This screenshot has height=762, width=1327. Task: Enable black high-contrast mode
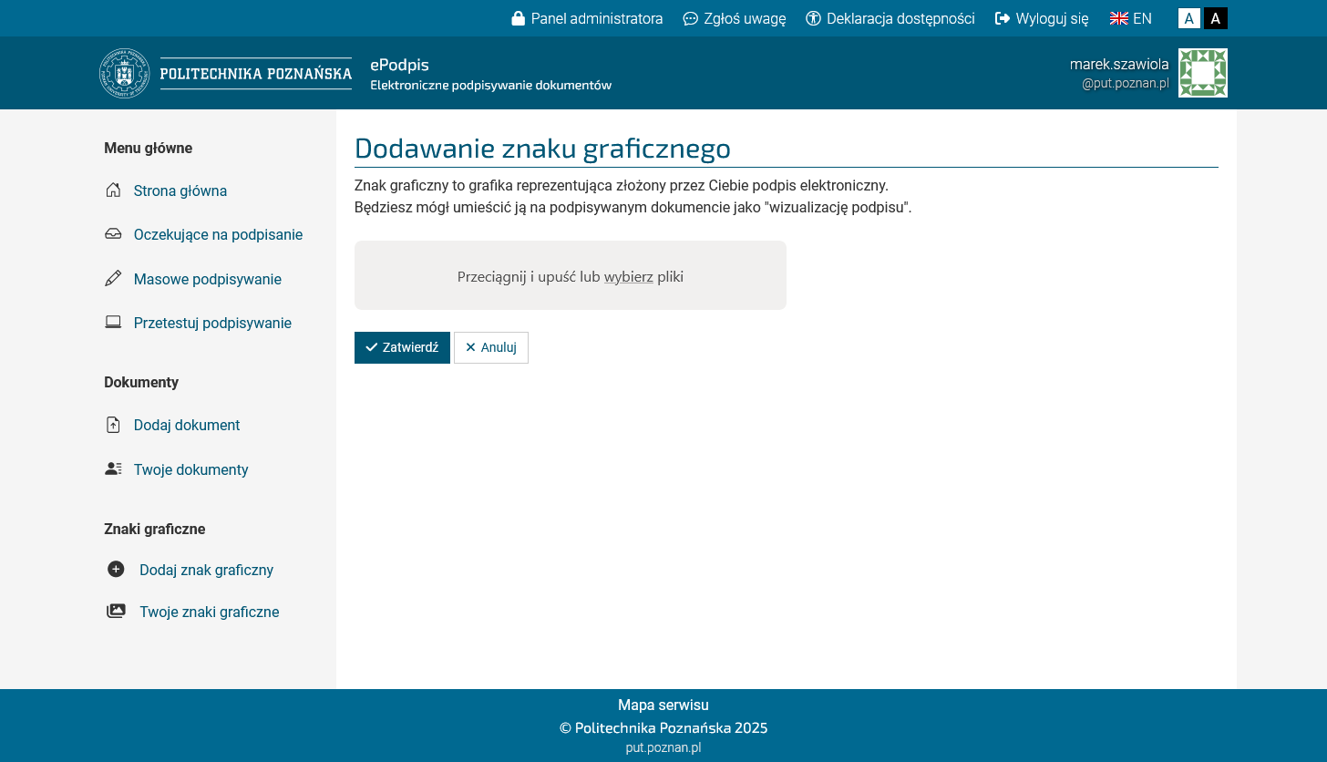[x=1216, y=18]
